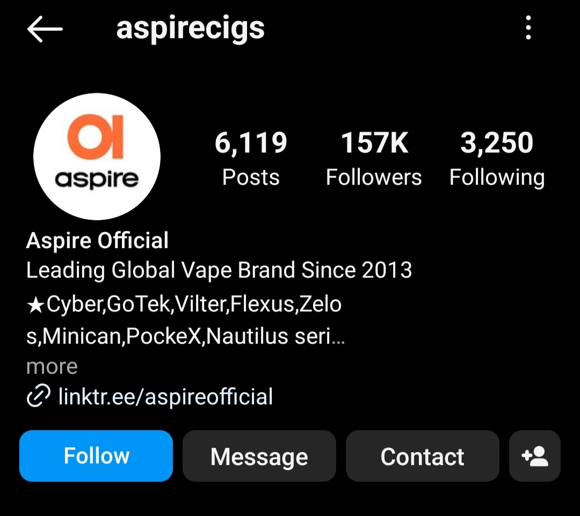Tap the Contact button
This screenshot has height=516, width=580.
coord(423,456)
